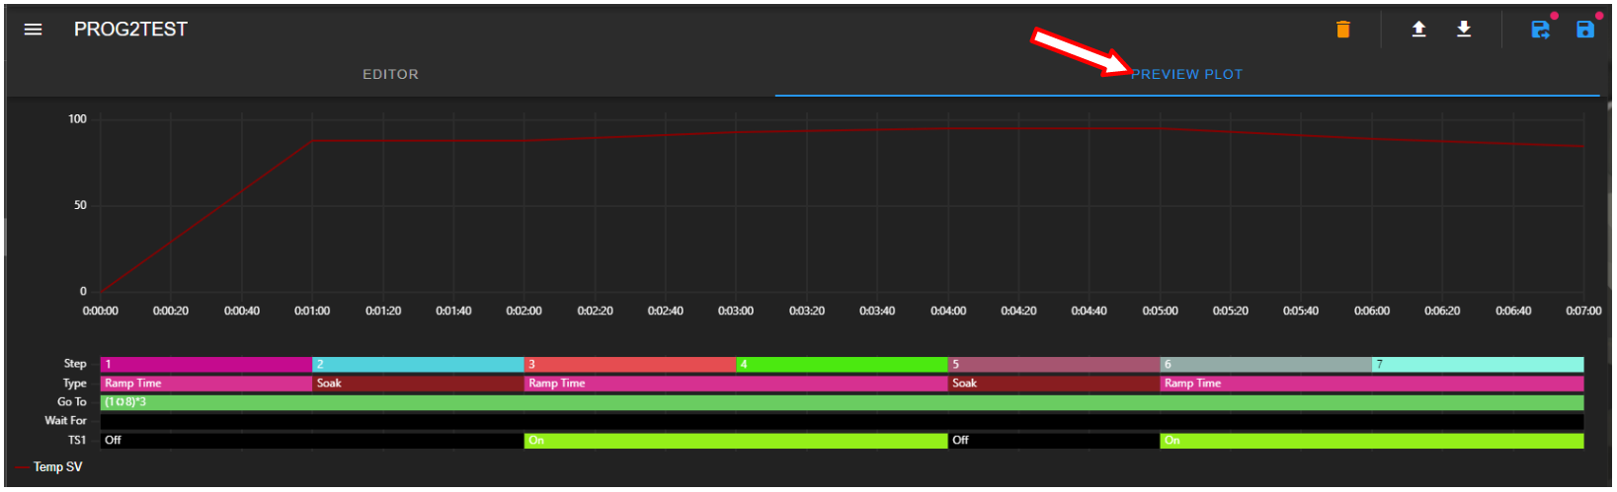
Task: Click the 0:07:00 time axis label
Action: pos(1583,311)
